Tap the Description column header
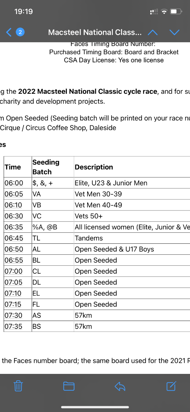The height and width of the screenshot is (412, 190). click(x=94, y=167)
